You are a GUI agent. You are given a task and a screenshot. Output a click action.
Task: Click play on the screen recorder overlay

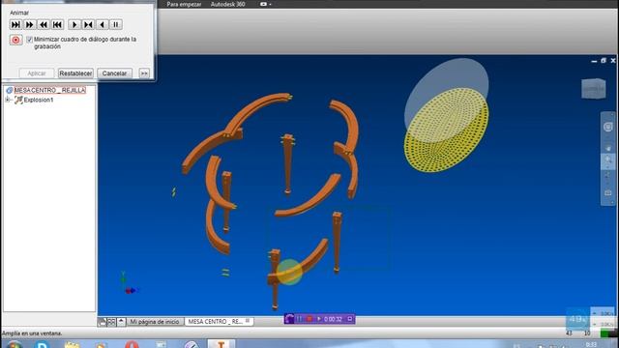click(x=319, y=319)
